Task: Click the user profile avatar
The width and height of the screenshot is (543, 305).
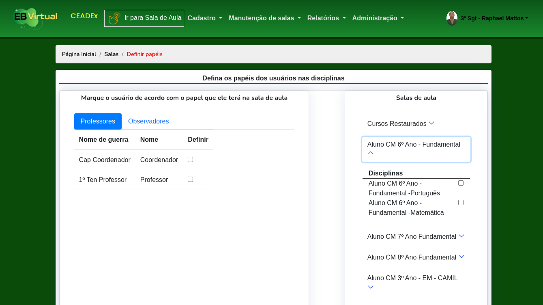Action: pyautogui.click(x=452, y=18)
